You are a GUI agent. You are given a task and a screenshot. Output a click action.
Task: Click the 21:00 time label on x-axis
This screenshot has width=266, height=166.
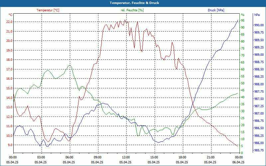pyautogui.click(x=210, y=157)
